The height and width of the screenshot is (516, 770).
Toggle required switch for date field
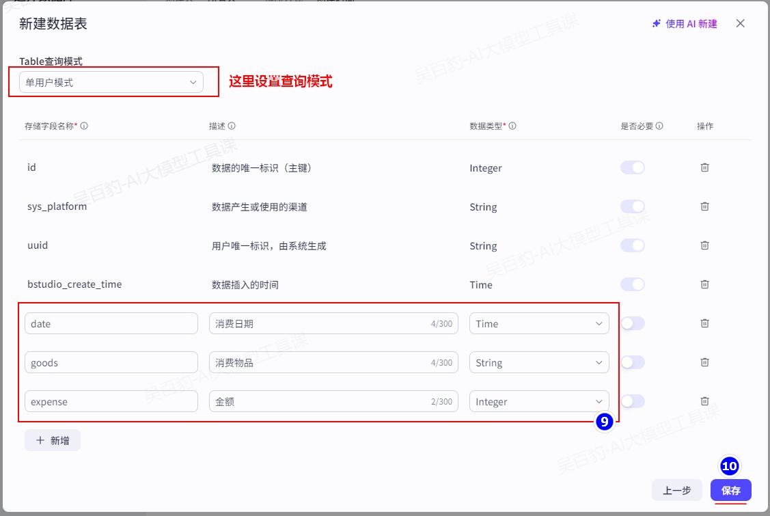coord(632,323)
